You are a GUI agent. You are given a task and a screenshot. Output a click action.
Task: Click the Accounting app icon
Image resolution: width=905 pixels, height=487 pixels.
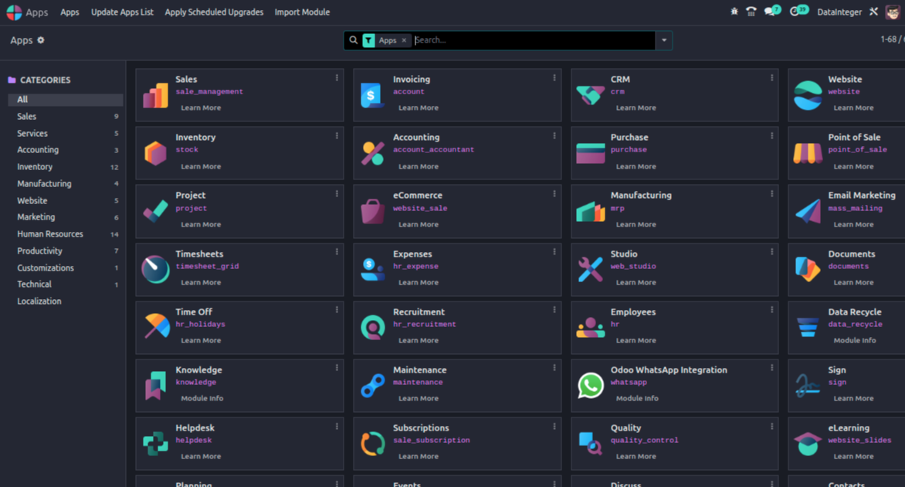372,152
